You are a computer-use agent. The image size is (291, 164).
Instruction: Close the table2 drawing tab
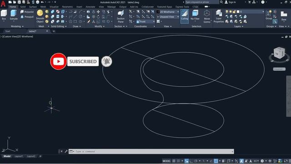click(x=47, y=31)
